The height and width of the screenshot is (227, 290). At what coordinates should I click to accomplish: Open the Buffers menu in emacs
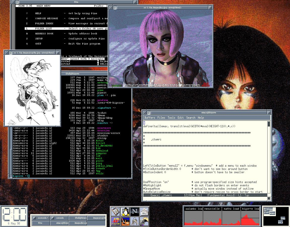pyautogui.click(x=150, y=117)
